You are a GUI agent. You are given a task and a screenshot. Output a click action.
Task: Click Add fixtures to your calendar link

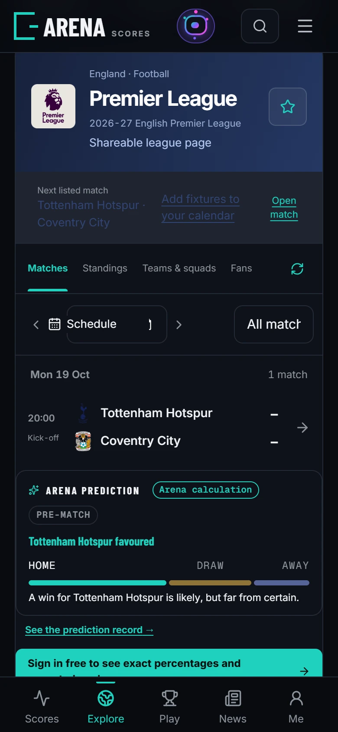(x=201, y=207)
